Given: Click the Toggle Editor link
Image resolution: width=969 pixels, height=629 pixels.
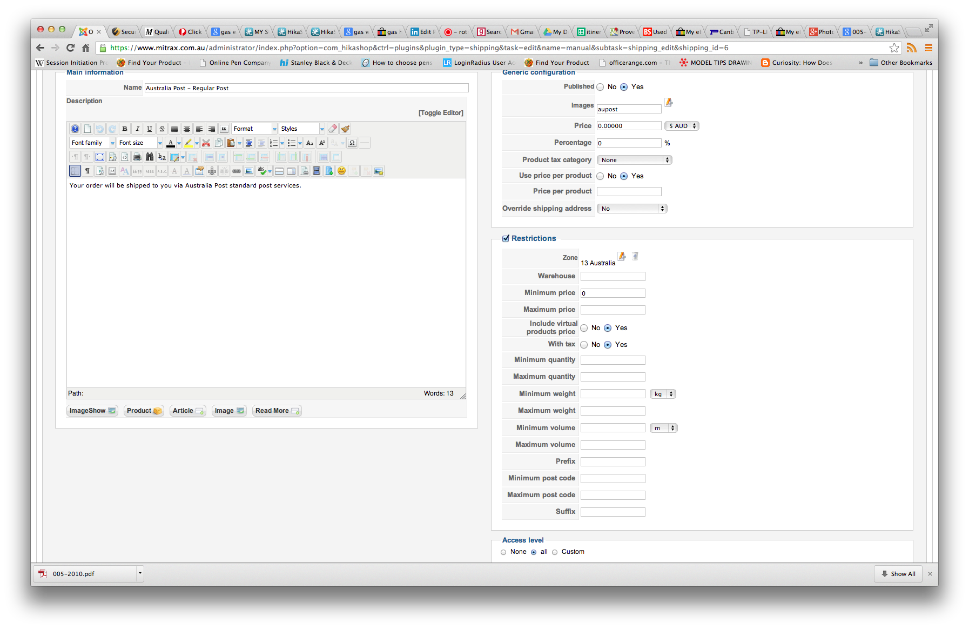Looking at the screenshot, I should click(x=441, y=113).
